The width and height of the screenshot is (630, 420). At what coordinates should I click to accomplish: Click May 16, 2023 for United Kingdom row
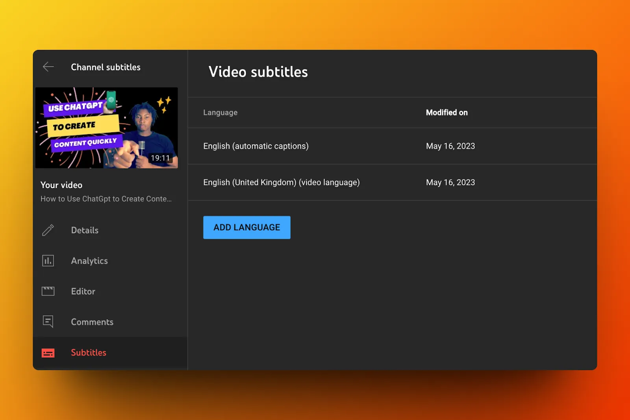(x=450, y=182)
